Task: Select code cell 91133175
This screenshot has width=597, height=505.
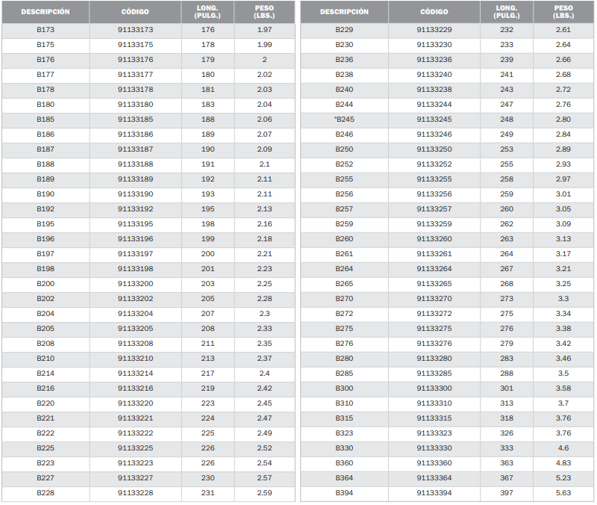Action: [135, 45]
